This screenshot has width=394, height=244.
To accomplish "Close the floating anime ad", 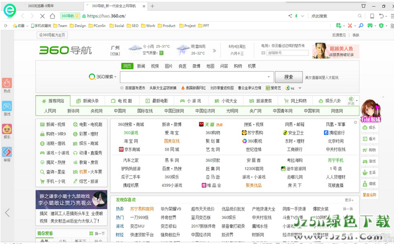I will (383, 97).
